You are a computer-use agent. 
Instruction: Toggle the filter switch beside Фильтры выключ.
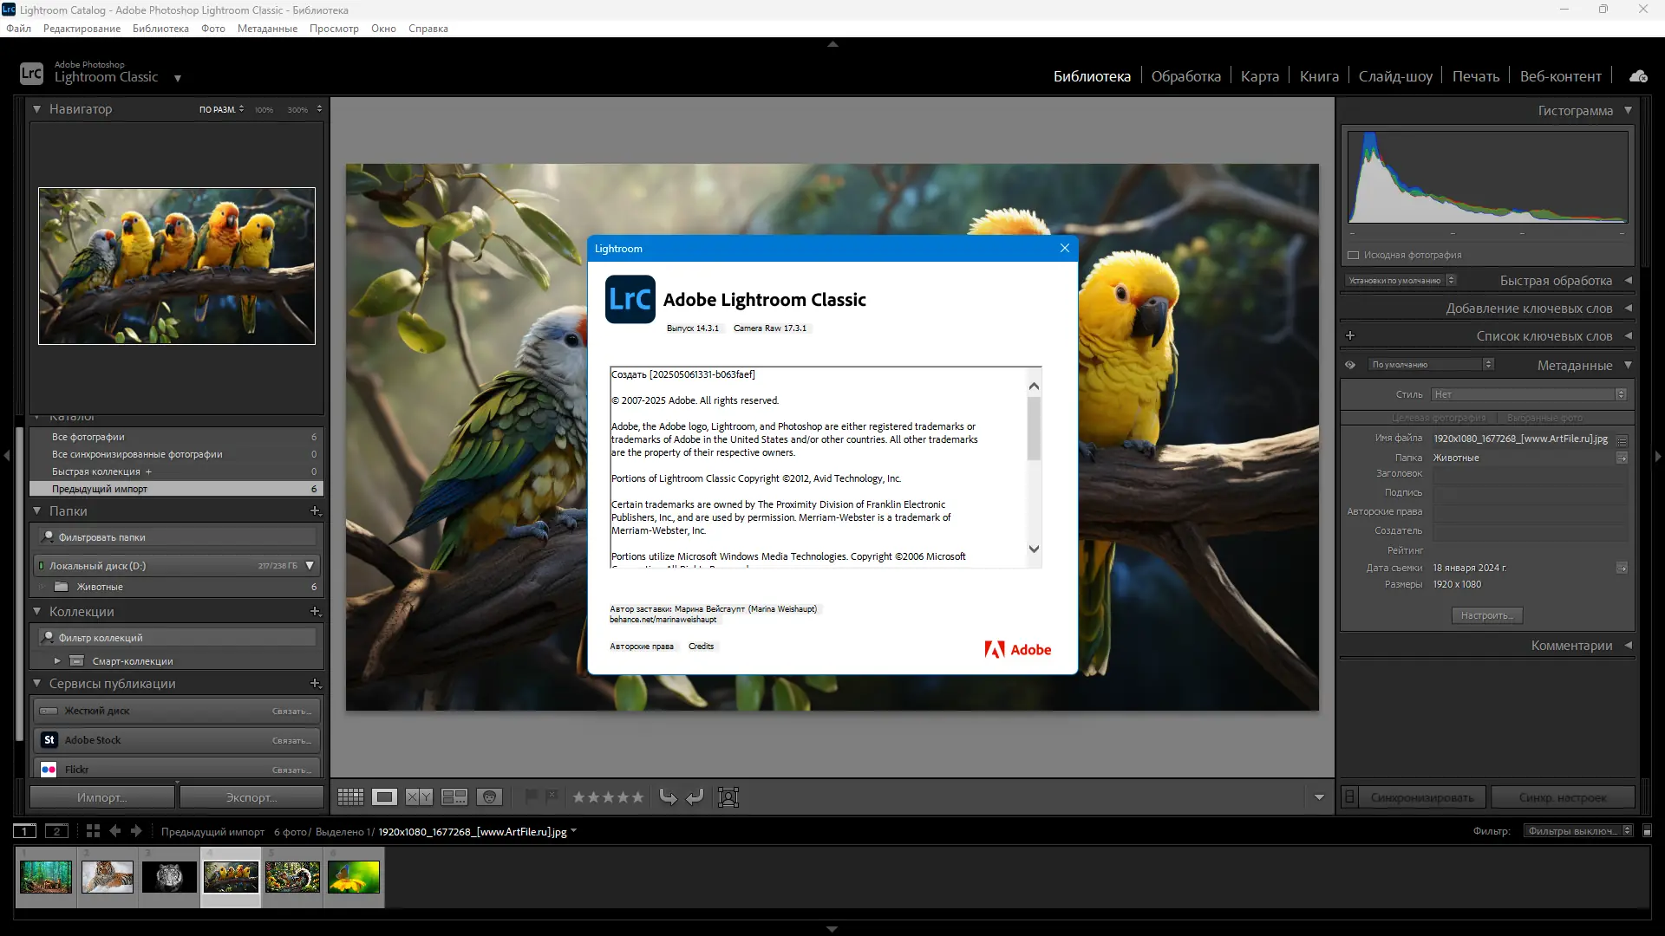1647,831
